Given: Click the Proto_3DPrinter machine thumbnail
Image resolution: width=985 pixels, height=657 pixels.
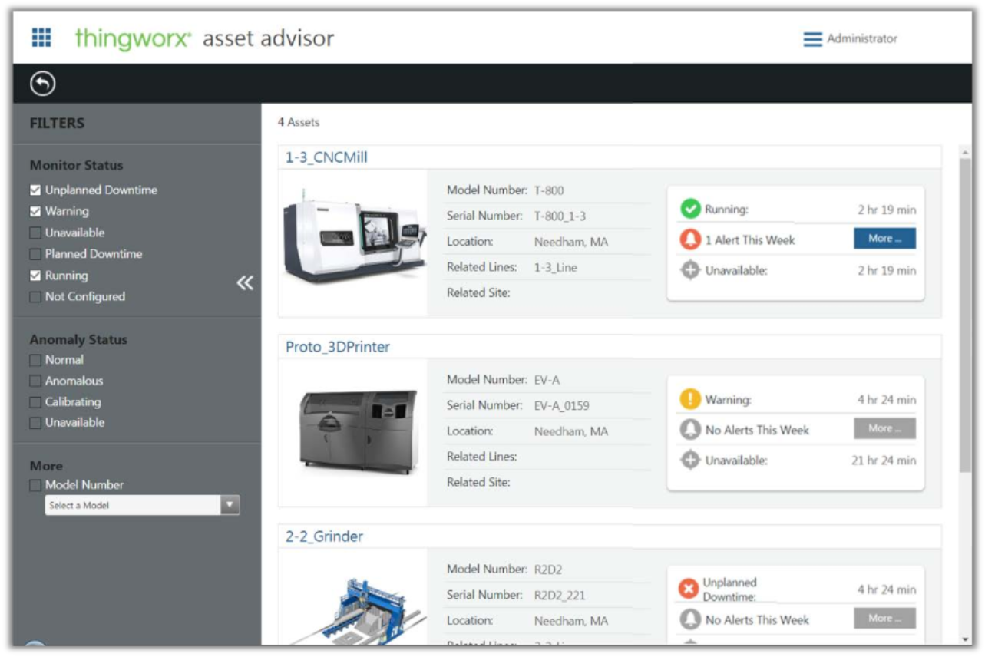Looking at the screenshot, I should point(357,431).
